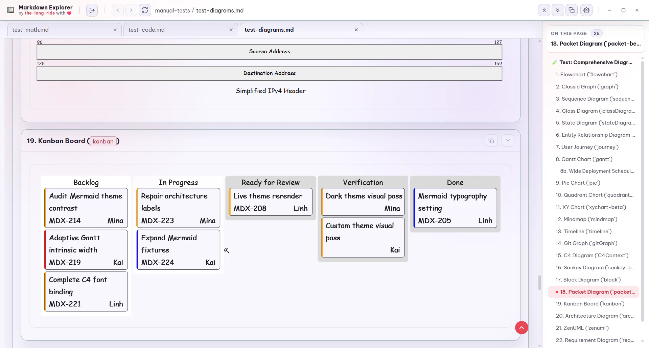Click the Markdown Explorer app logo
The height and width of the screenshot is (348, 649).
click(x=10, y=10)
